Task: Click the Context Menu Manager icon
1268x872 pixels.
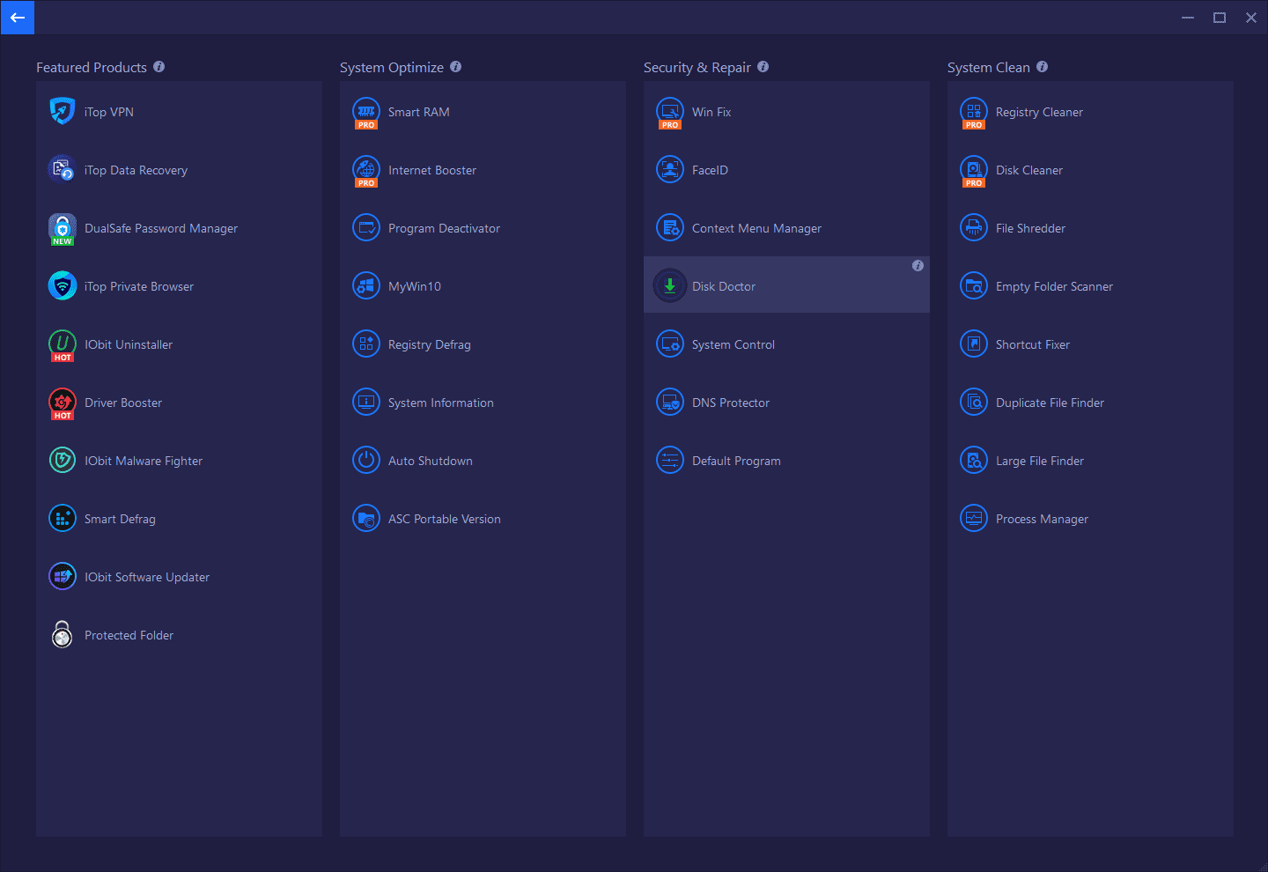Action: 670,227
